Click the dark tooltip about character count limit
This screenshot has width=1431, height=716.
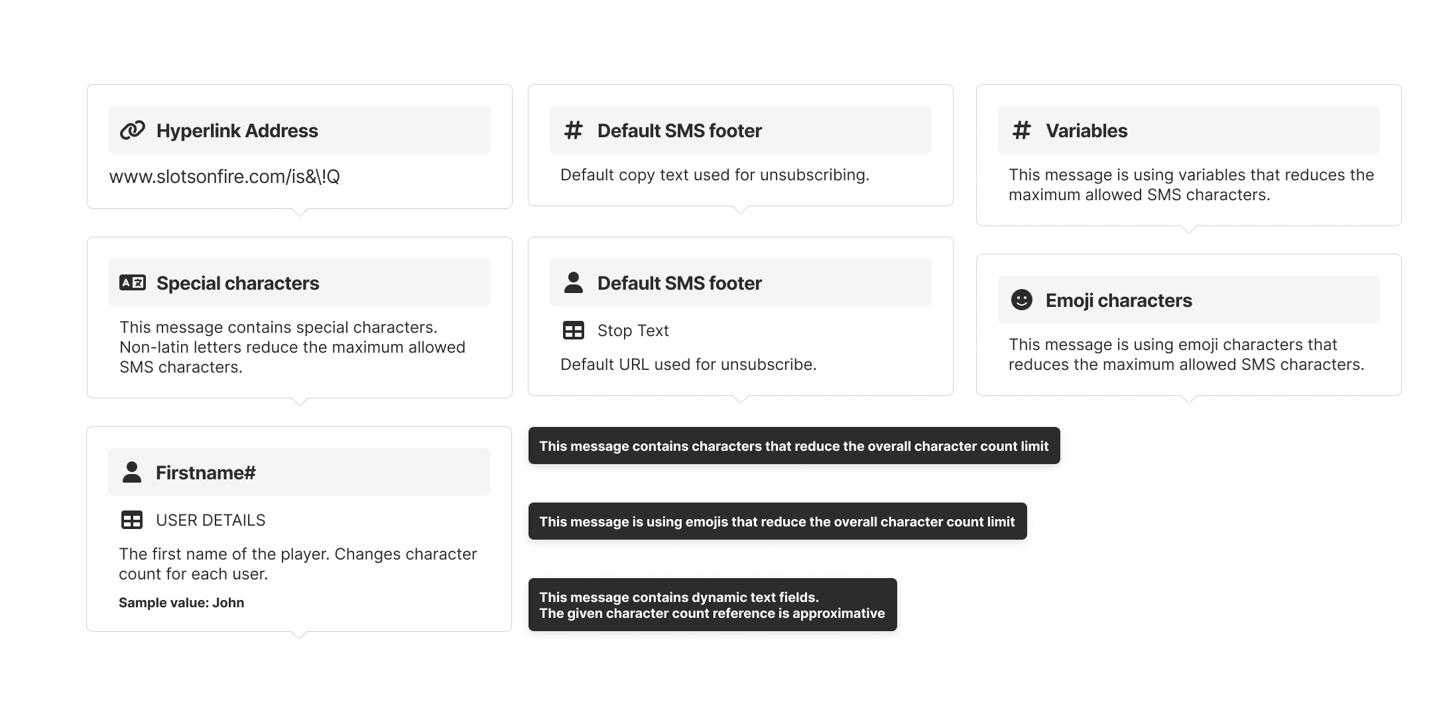pos(794,446)
